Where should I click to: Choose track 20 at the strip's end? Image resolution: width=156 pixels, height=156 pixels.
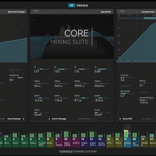[153, 142]
